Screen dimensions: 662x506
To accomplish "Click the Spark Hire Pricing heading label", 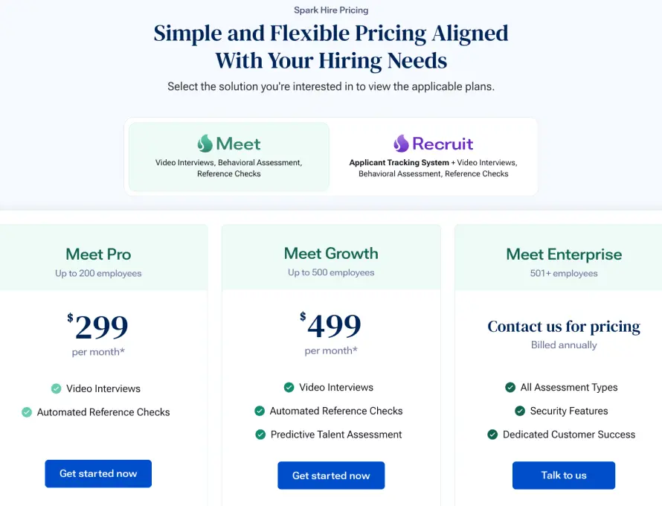I will point(330,10).
